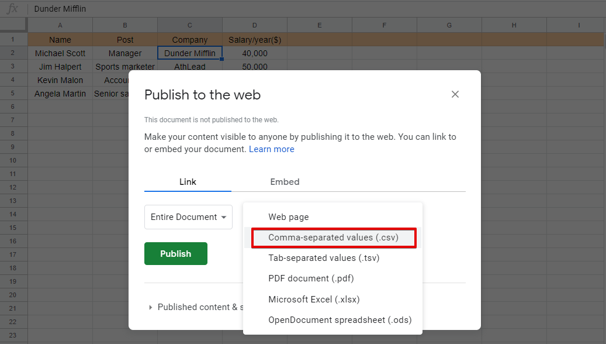
Task: Select column B header
Action: (x=125, y=25)
